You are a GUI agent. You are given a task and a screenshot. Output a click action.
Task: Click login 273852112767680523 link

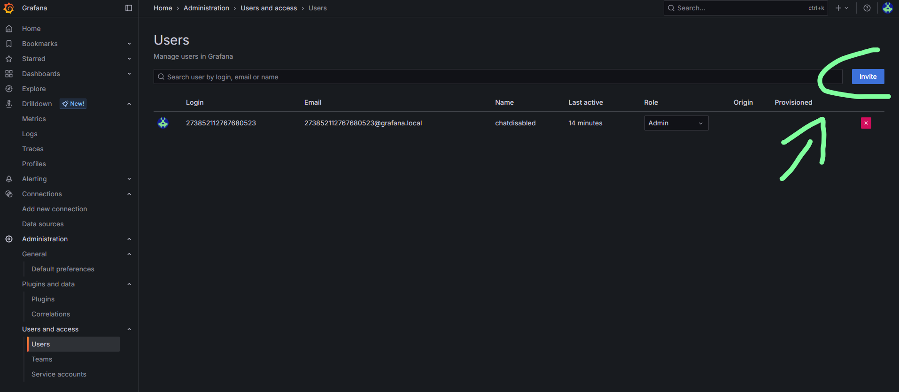pos(221,123)
